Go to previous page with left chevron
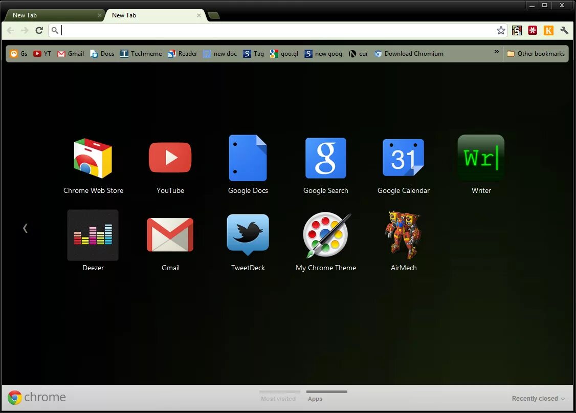The image size is (576, 413). (x=25, y=228)
